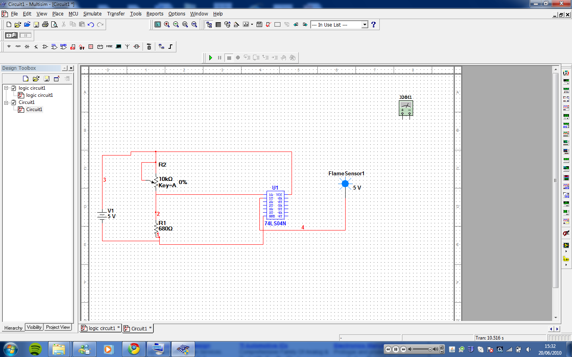Select the Multimeter instrument icon
The width and height of the screenshot is (572, 357).
(566, 73)
